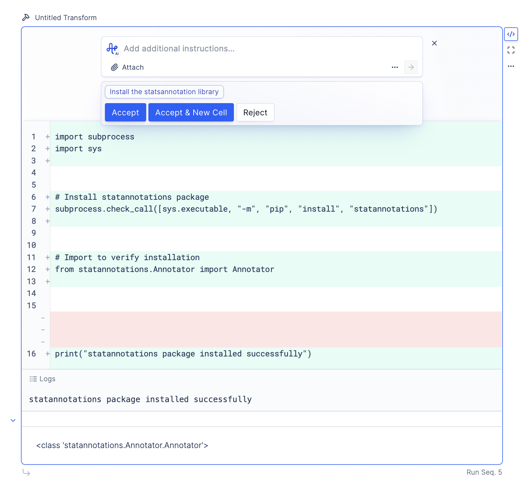
Task: Click the print statement code line
Action: (183, 354)
